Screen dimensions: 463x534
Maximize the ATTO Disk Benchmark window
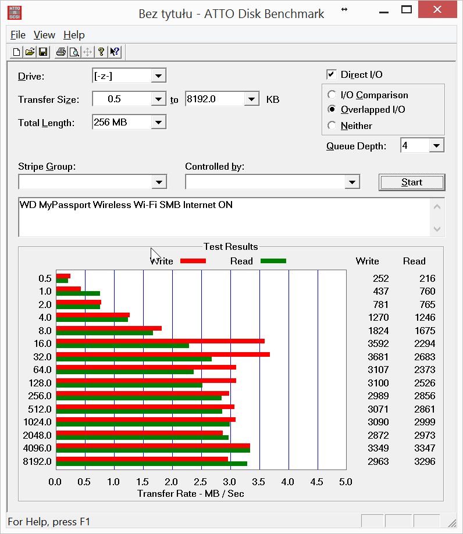click(407, 9)
